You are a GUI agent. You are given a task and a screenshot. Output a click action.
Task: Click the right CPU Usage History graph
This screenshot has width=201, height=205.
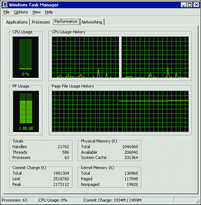point(155,57)
